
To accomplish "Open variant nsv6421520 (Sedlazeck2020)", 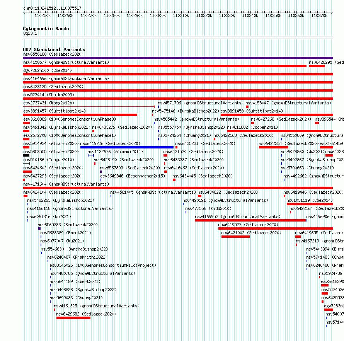I will [193, 152].
